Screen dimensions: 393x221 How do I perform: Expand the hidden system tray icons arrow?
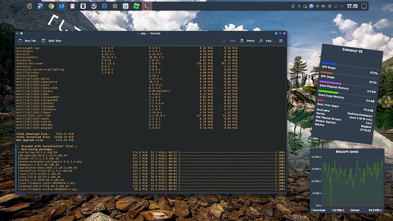[341, 6]
